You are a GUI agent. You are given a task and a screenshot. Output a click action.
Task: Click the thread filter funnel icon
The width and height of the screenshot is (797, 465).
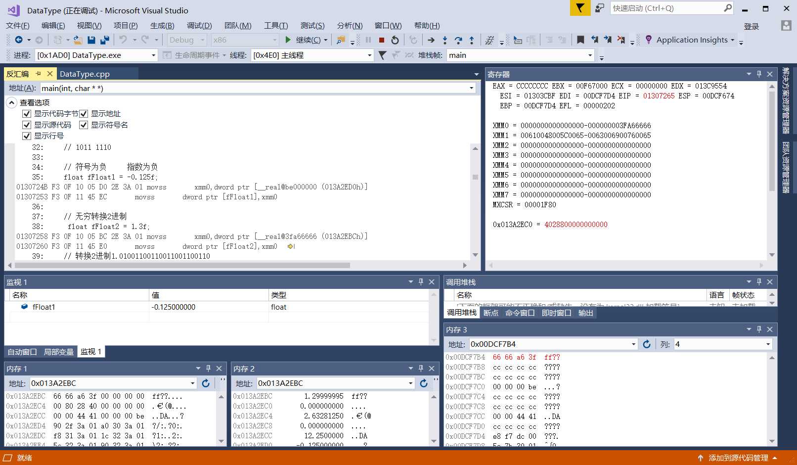pos(382,55)
